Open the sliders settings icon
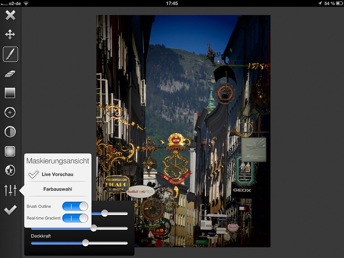The height and width of the screenshot is (258, 344). click(x=10, y=190)
